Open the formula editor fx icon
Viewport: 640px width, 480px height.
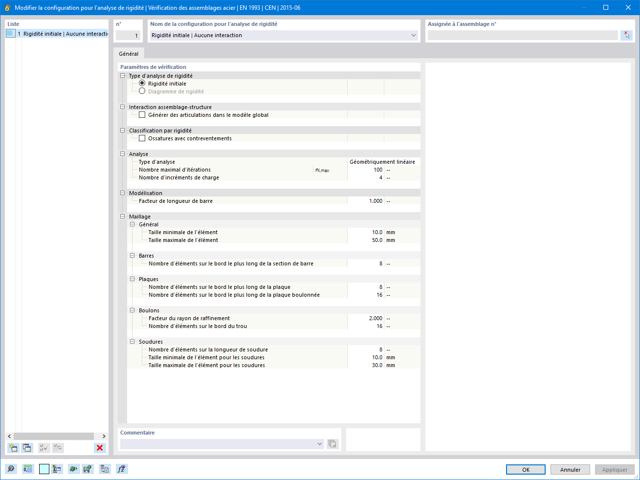(122, 469)
